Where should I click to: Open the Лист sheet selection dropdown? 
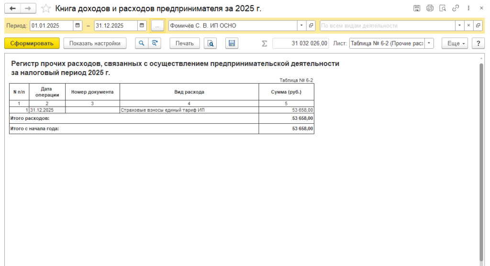429,43
